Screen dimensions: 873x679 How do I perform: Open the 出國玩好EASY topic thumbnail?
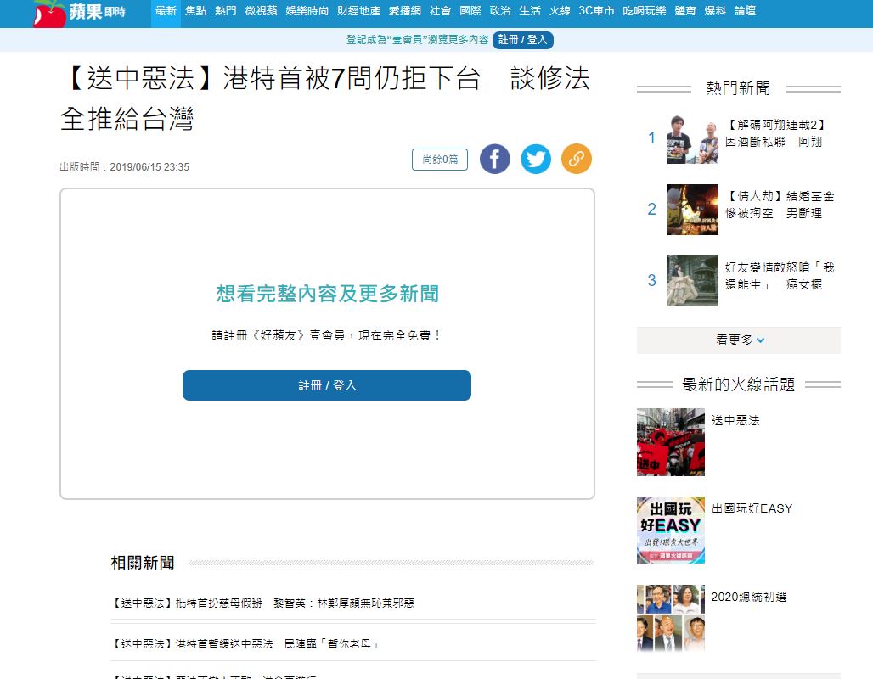[670, 530]
